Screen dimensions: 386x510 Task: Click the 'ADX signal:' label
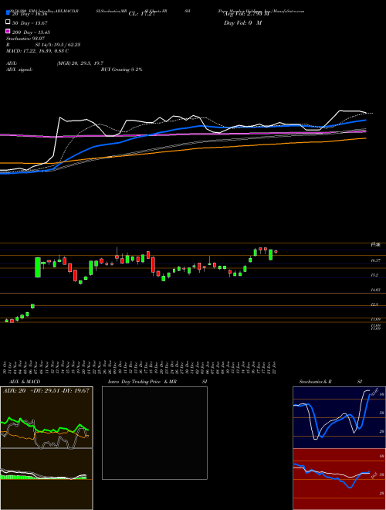[19, 70]
